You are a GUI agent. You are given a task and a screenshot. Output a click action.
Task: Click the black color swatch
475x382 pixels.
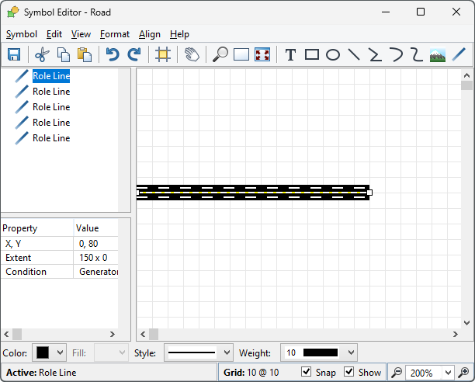[x=43, y=352]
